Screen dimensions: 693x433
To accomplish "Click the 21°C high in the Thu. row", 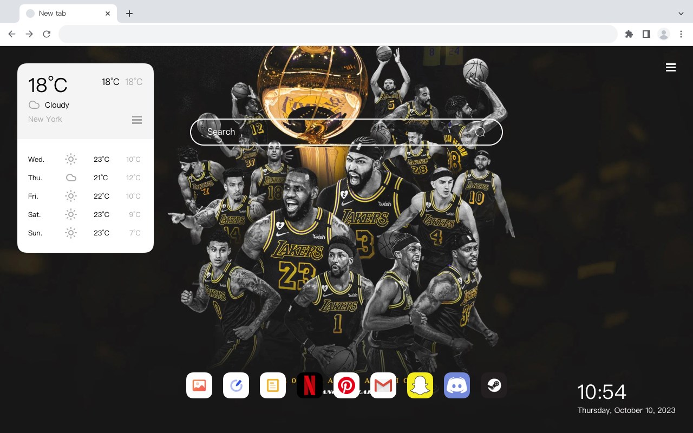I will point(101,178).
